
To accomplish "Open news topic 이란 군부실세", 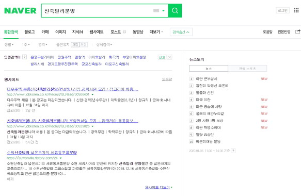I will pyautogui.click(x=207, y=79).
